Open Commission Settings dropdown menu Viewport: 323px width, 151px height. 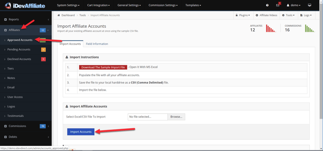coord(163,5)
